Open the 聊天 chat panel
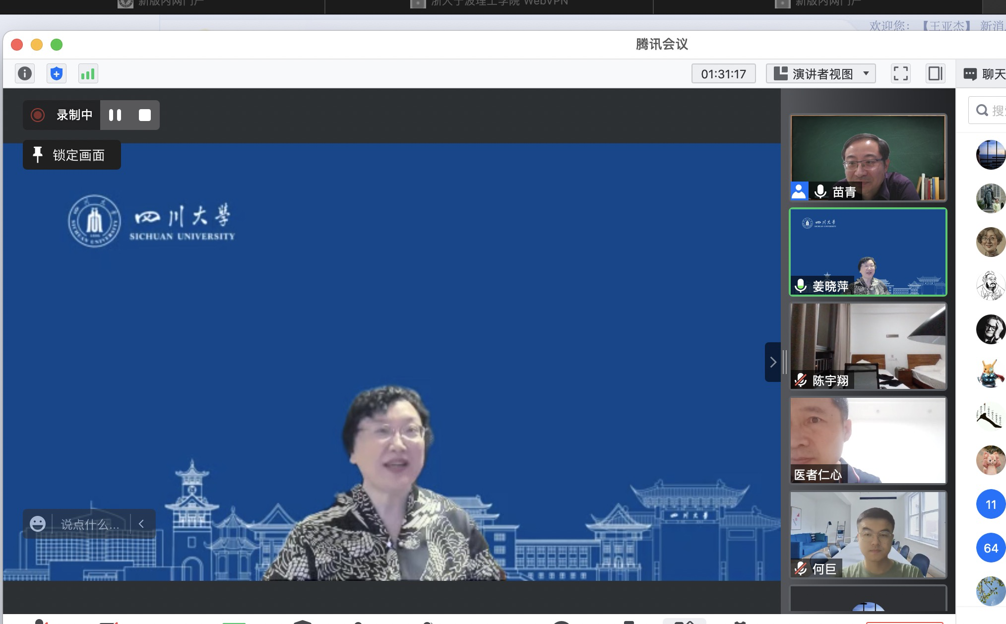 pos(985,74)
